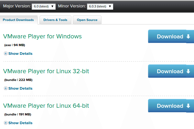Screen dimensions: 194x129
Task: Expand Show Details for the Windows player
Action: [x=20, y=54]
